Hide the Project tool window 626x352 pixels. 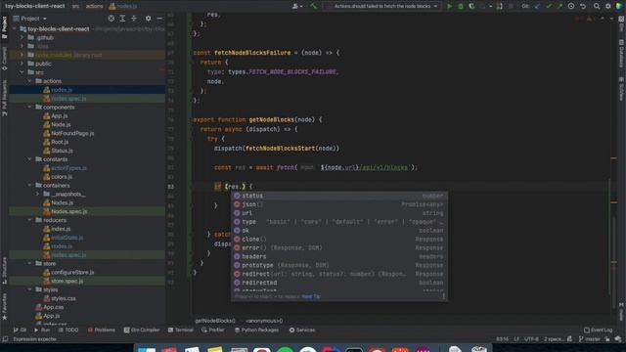point(159,19)
